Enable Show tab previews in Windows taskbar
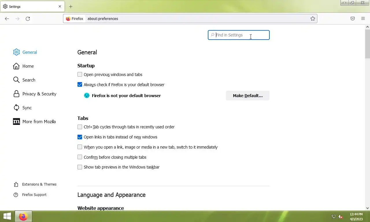 [x=80, y=167]
